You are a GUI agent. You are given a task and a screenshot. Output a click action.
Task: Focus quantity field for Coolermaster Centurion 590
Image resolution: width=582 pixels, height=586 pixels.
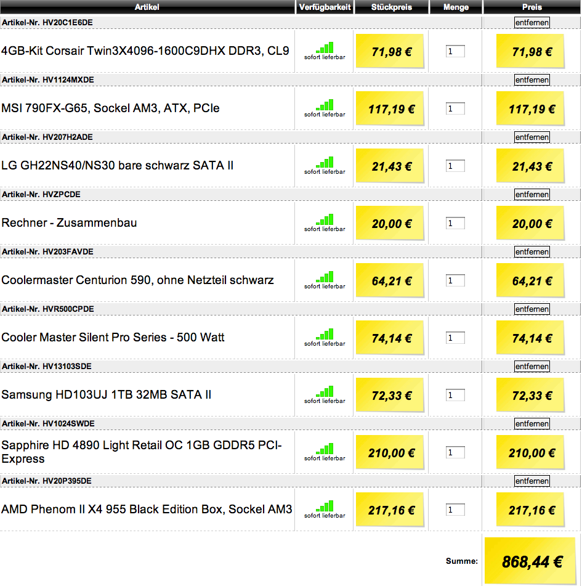pos(455,280)
